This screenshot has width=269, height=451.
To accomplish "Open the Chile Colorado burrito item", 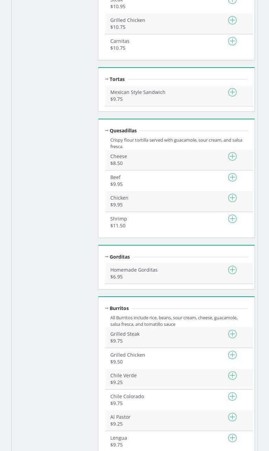I will click(127, 396).
